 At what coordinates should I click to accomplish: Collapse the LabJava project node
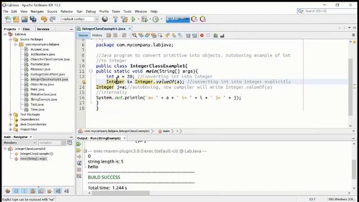coord(5,34)
